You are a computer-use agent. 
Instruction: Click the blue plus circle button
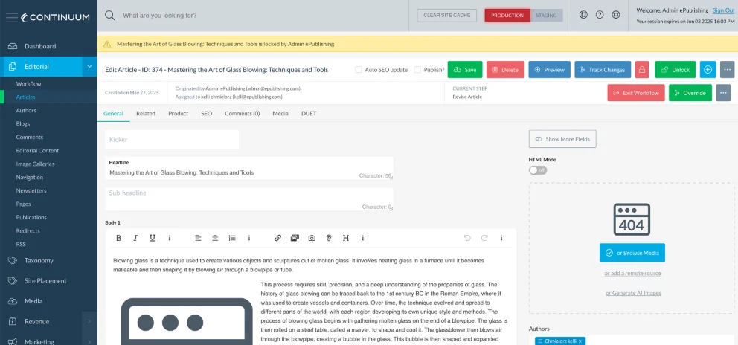pyautogui.click(x=707, y=70)
